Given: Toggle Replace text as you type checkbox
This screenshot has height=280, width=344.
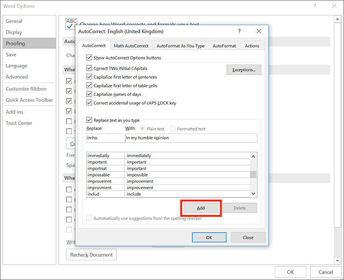Looking at the screenshot, I should [x=89, y=120].
